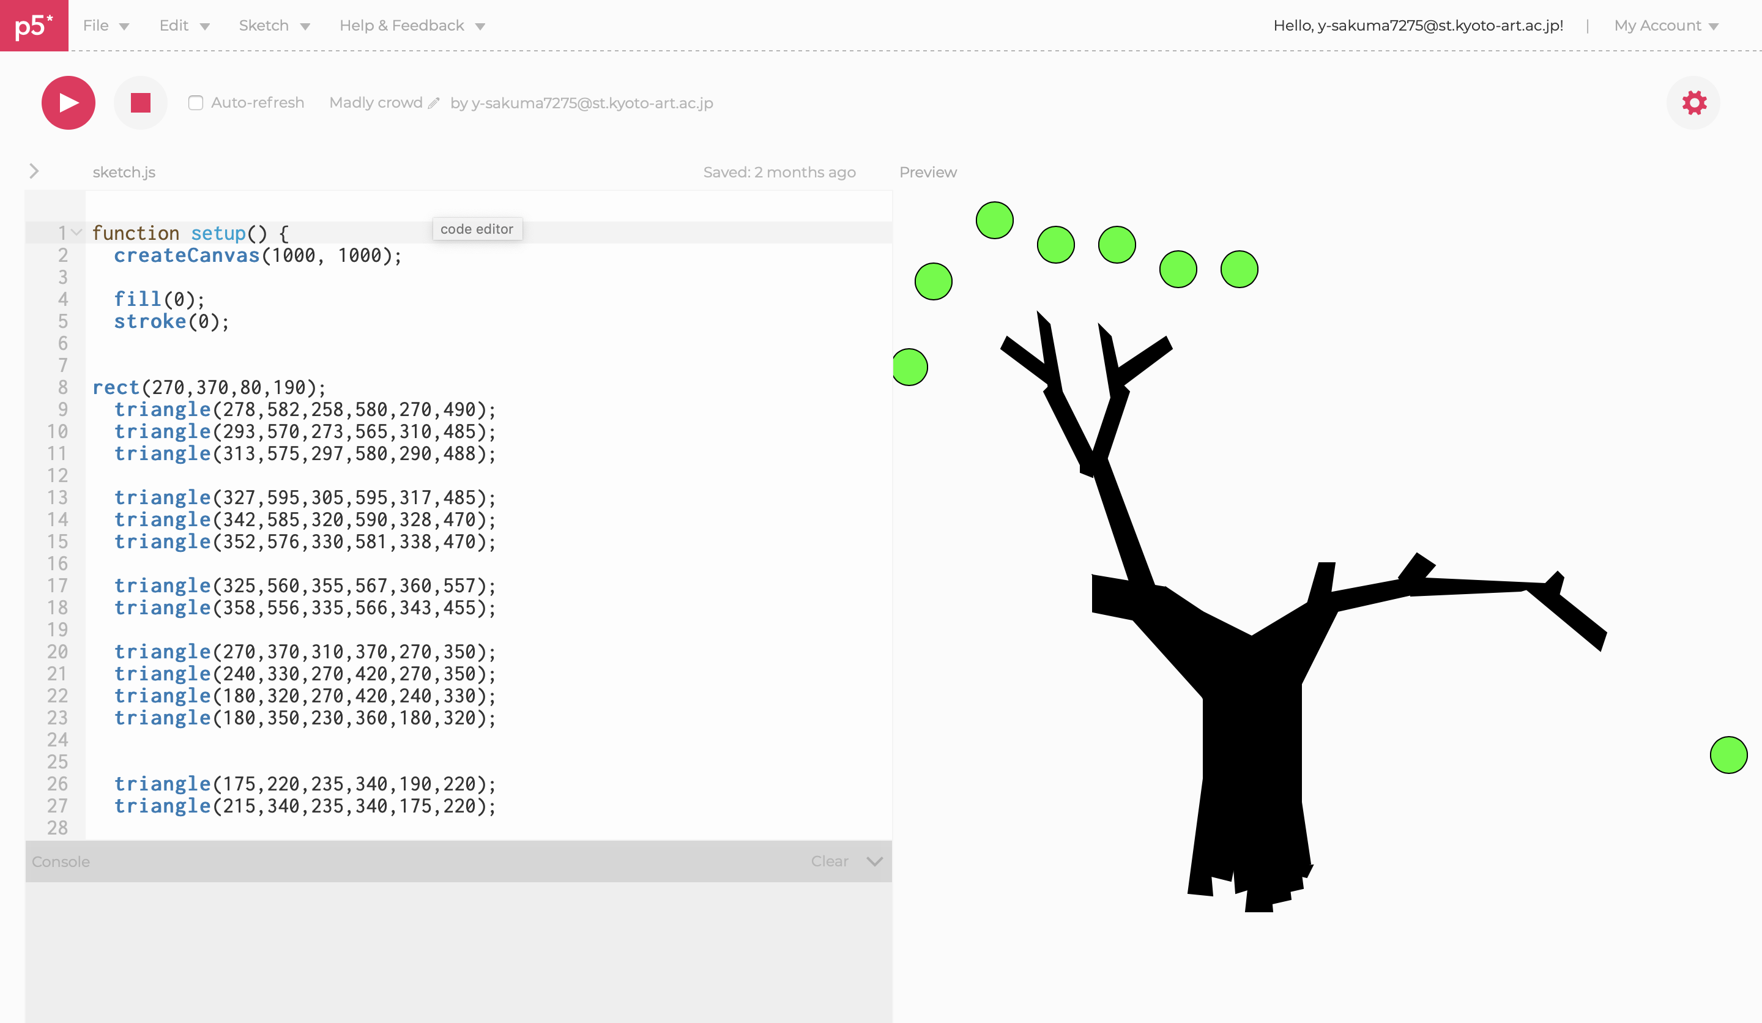Fold setup function with line 1 arrow
The width and height of the screenshot is (1762, 1023).
77,232
